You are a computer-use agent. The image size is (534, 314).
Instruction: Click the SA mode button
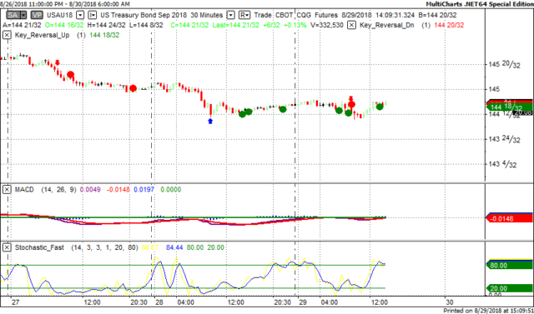click(13, 15)
